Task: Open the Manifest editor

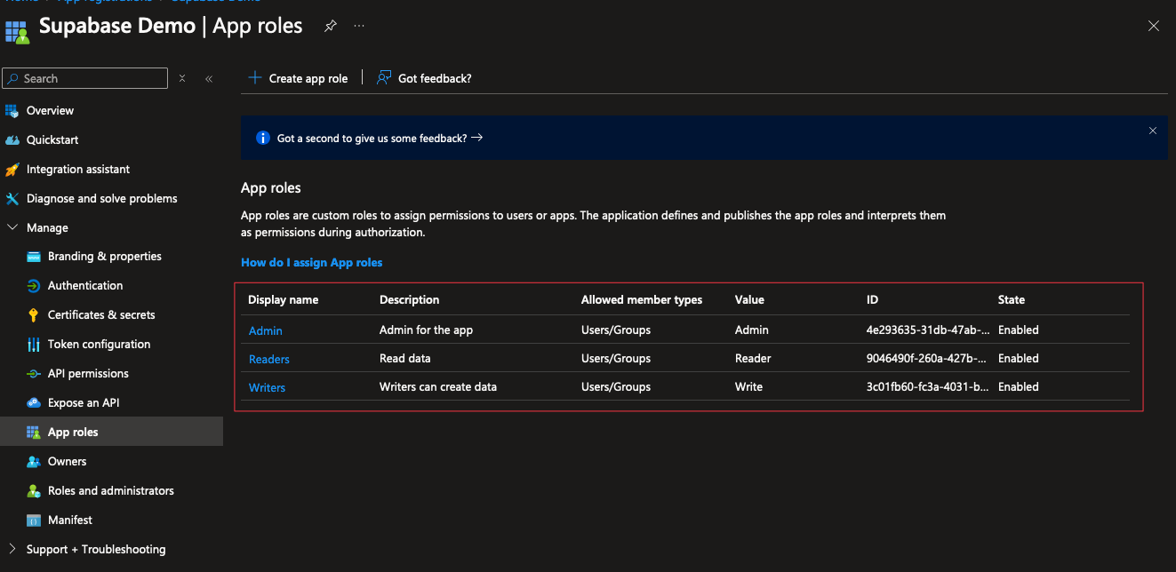Action: (70, 520)
